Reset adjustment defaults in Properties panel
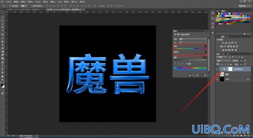Viewport: 253px width, 138px height. [x=197, y=75]
